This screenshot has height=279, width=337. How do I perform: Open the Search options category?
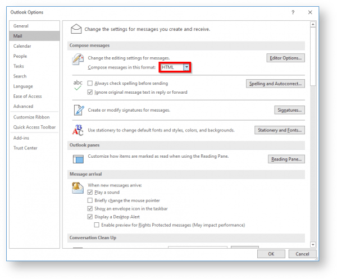[34, 76]
